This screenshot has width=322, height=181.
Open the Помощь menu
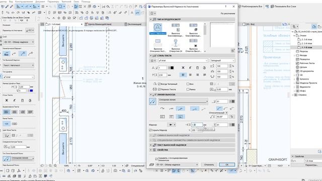click(x=86, y=2)
